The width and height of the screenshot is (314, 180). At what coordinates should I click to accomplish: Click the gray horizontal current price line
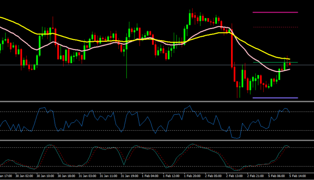coord(126,65)
